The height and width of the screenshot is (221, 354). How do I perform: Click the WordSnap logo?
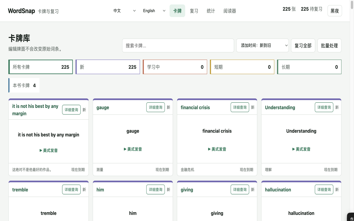(21, 11)
